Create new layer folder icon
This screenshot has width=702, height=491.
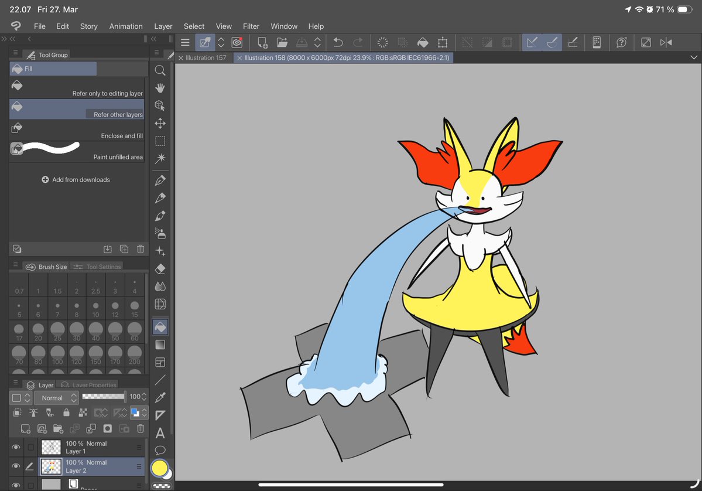click(58, 429)
